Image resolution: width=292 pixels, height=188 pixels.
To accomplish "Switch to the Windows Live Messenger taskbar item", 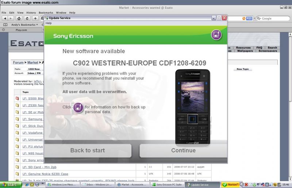I will point(63,184).
